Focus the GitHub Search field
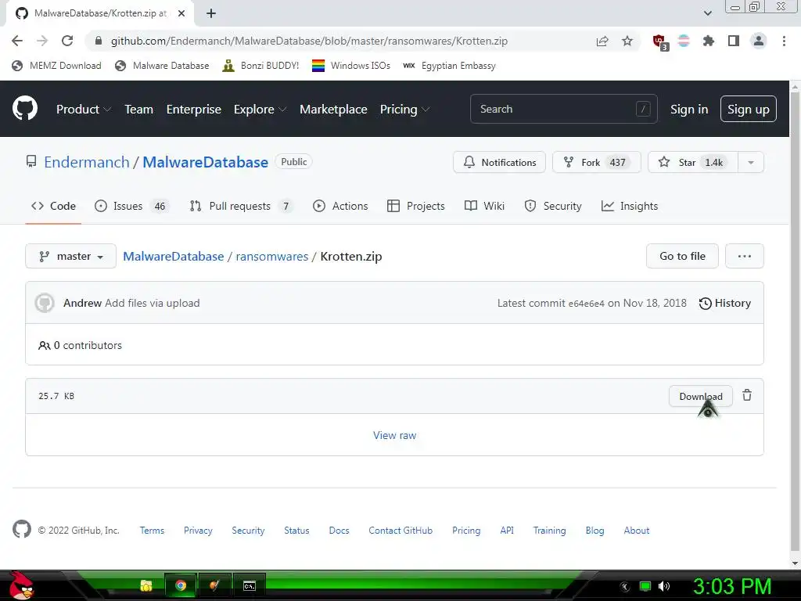Image resolution: width=801 pixels, height=601 pixels. tap(563, 109)
